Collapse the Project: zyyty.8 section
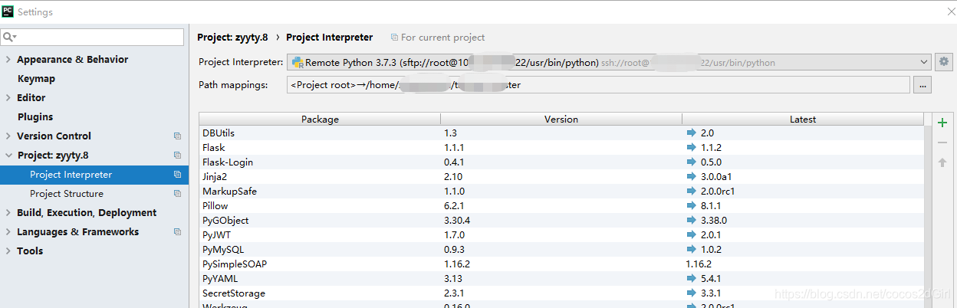The height and width of the screenshot is (308, 957). (8, 156)
